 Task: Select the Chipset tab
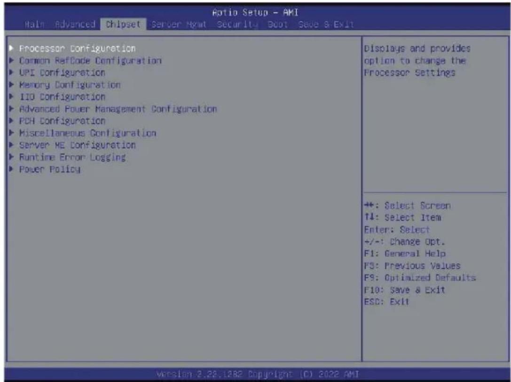click(x=123, y=24)
